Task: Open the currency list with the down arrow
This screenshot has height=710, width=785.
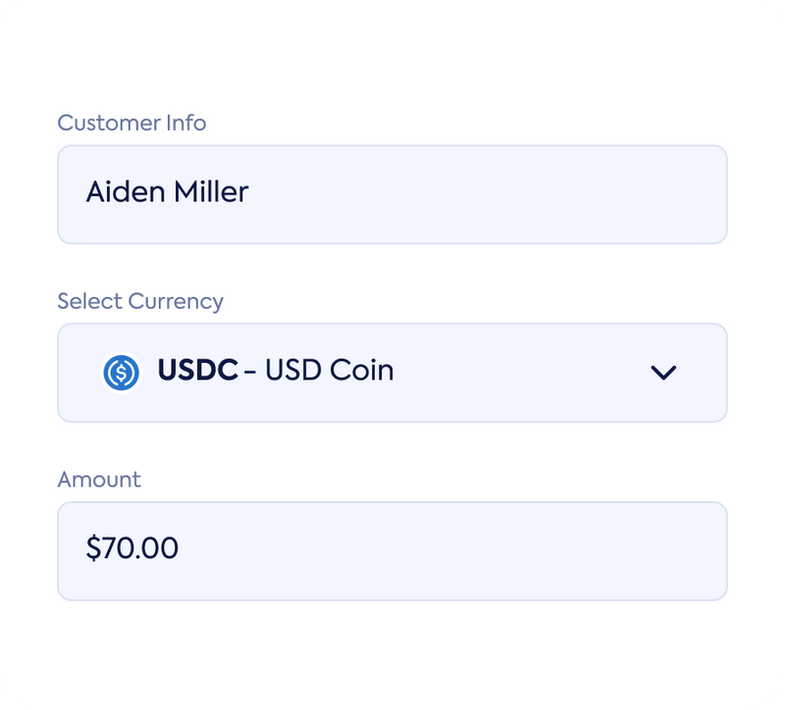Action: pos(664,372)
